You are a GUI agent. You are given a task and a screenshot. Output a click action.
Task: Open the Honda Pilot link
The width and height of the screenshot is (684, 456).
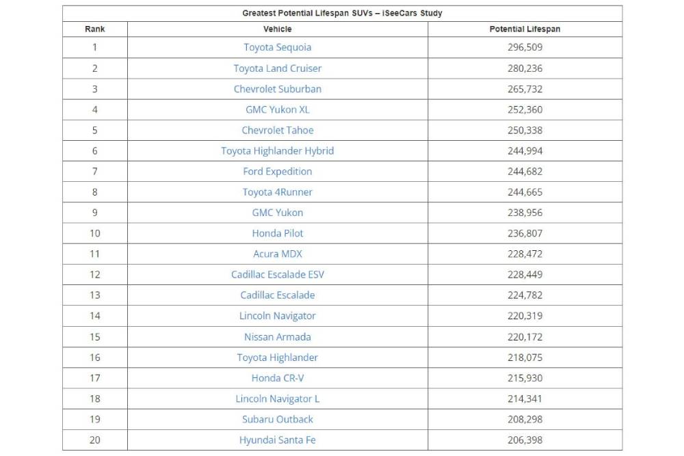[277, 233]
